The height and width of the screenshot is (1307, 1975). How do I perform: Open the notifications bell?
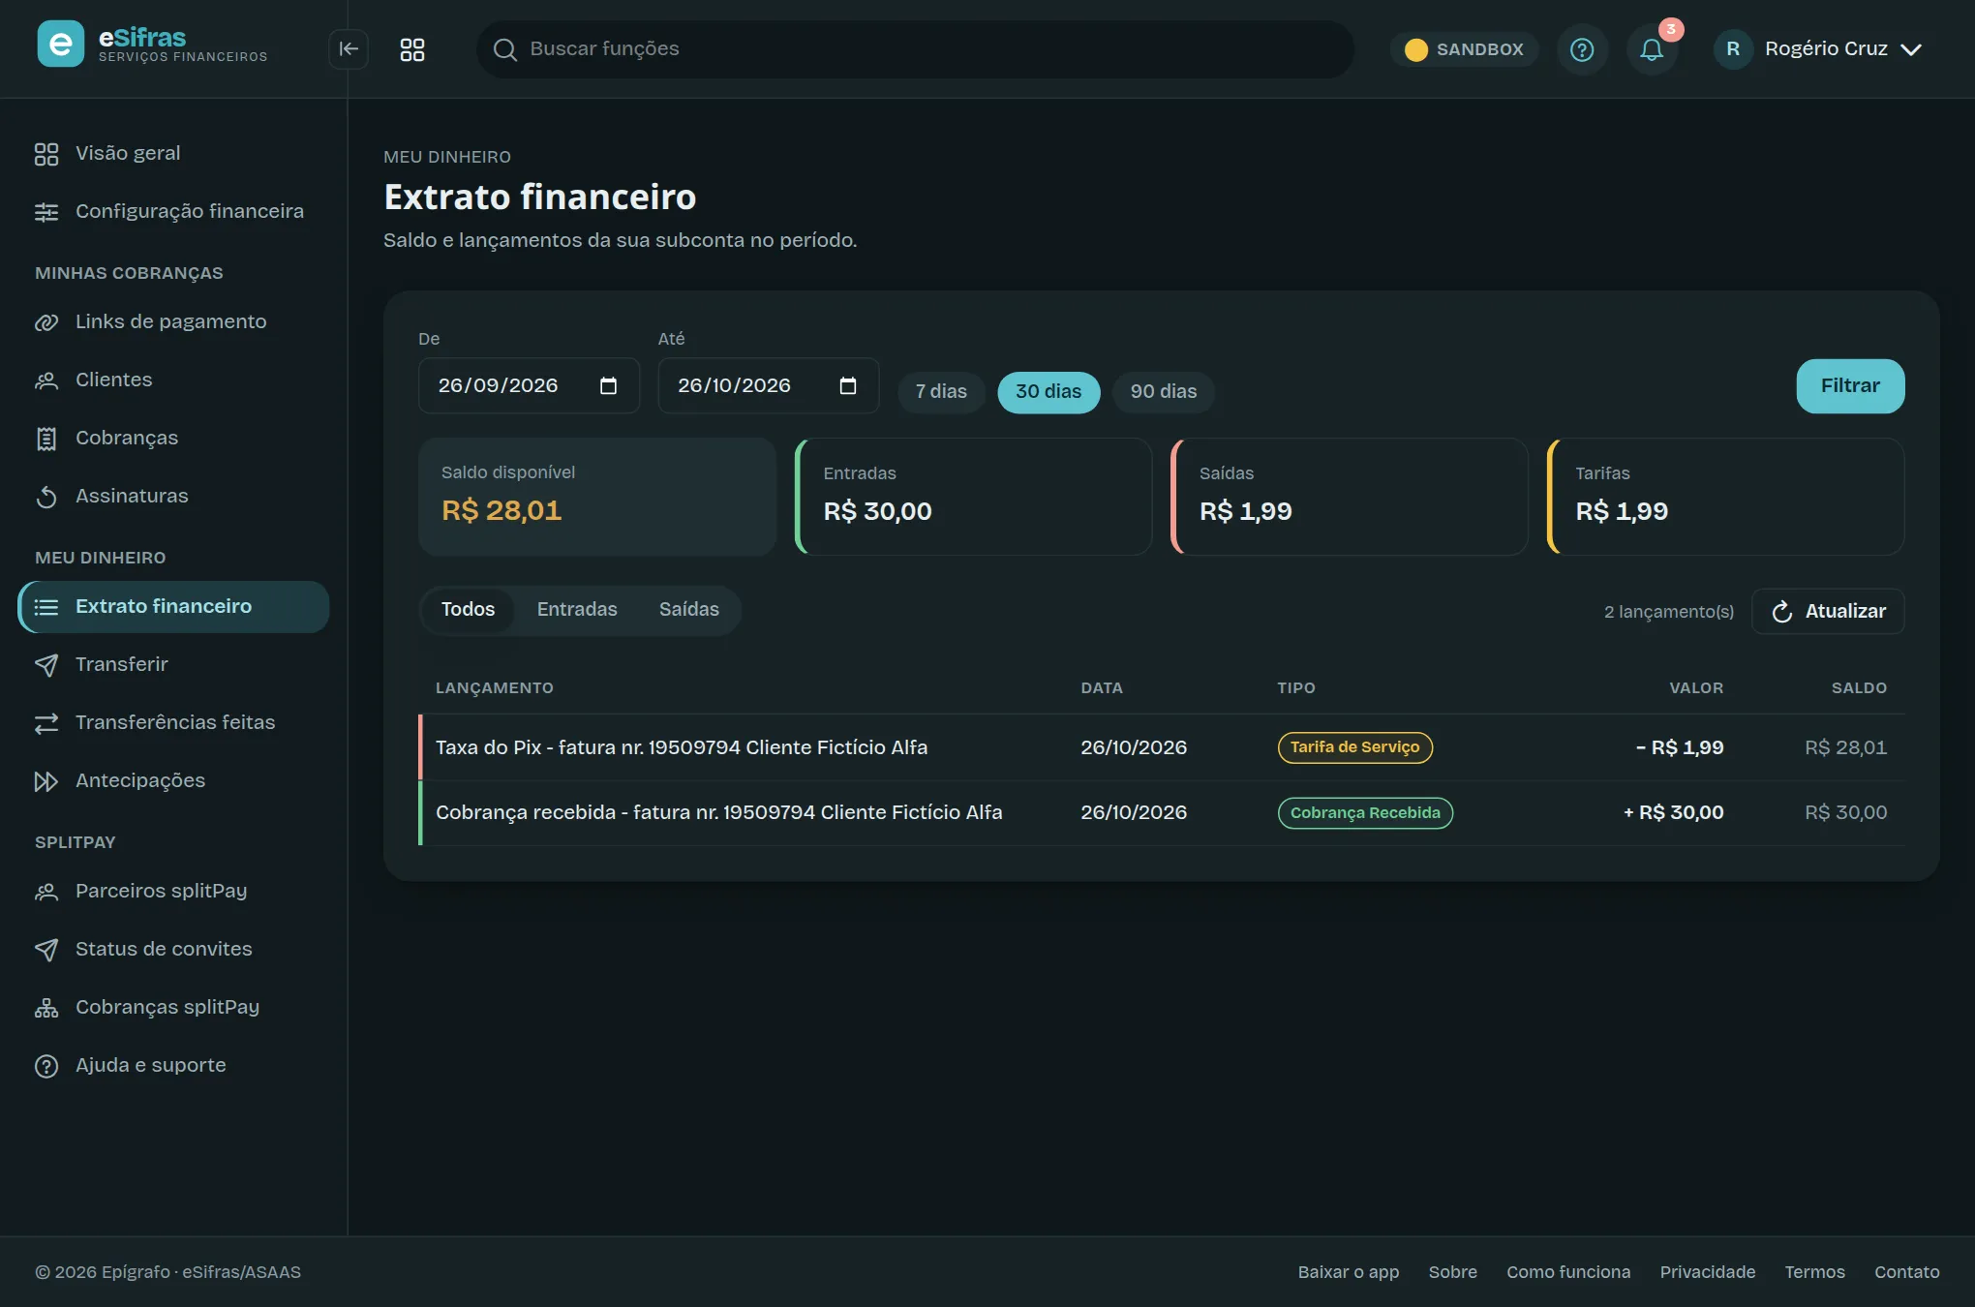[1652, 49]
